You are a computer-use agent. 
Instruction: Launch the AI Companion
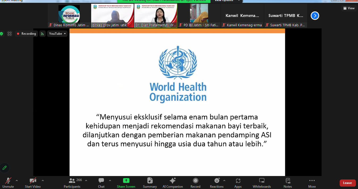(172, 183)
